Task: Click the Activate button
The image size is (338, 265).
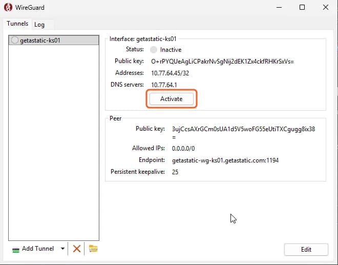Action: tap(172, 99)
